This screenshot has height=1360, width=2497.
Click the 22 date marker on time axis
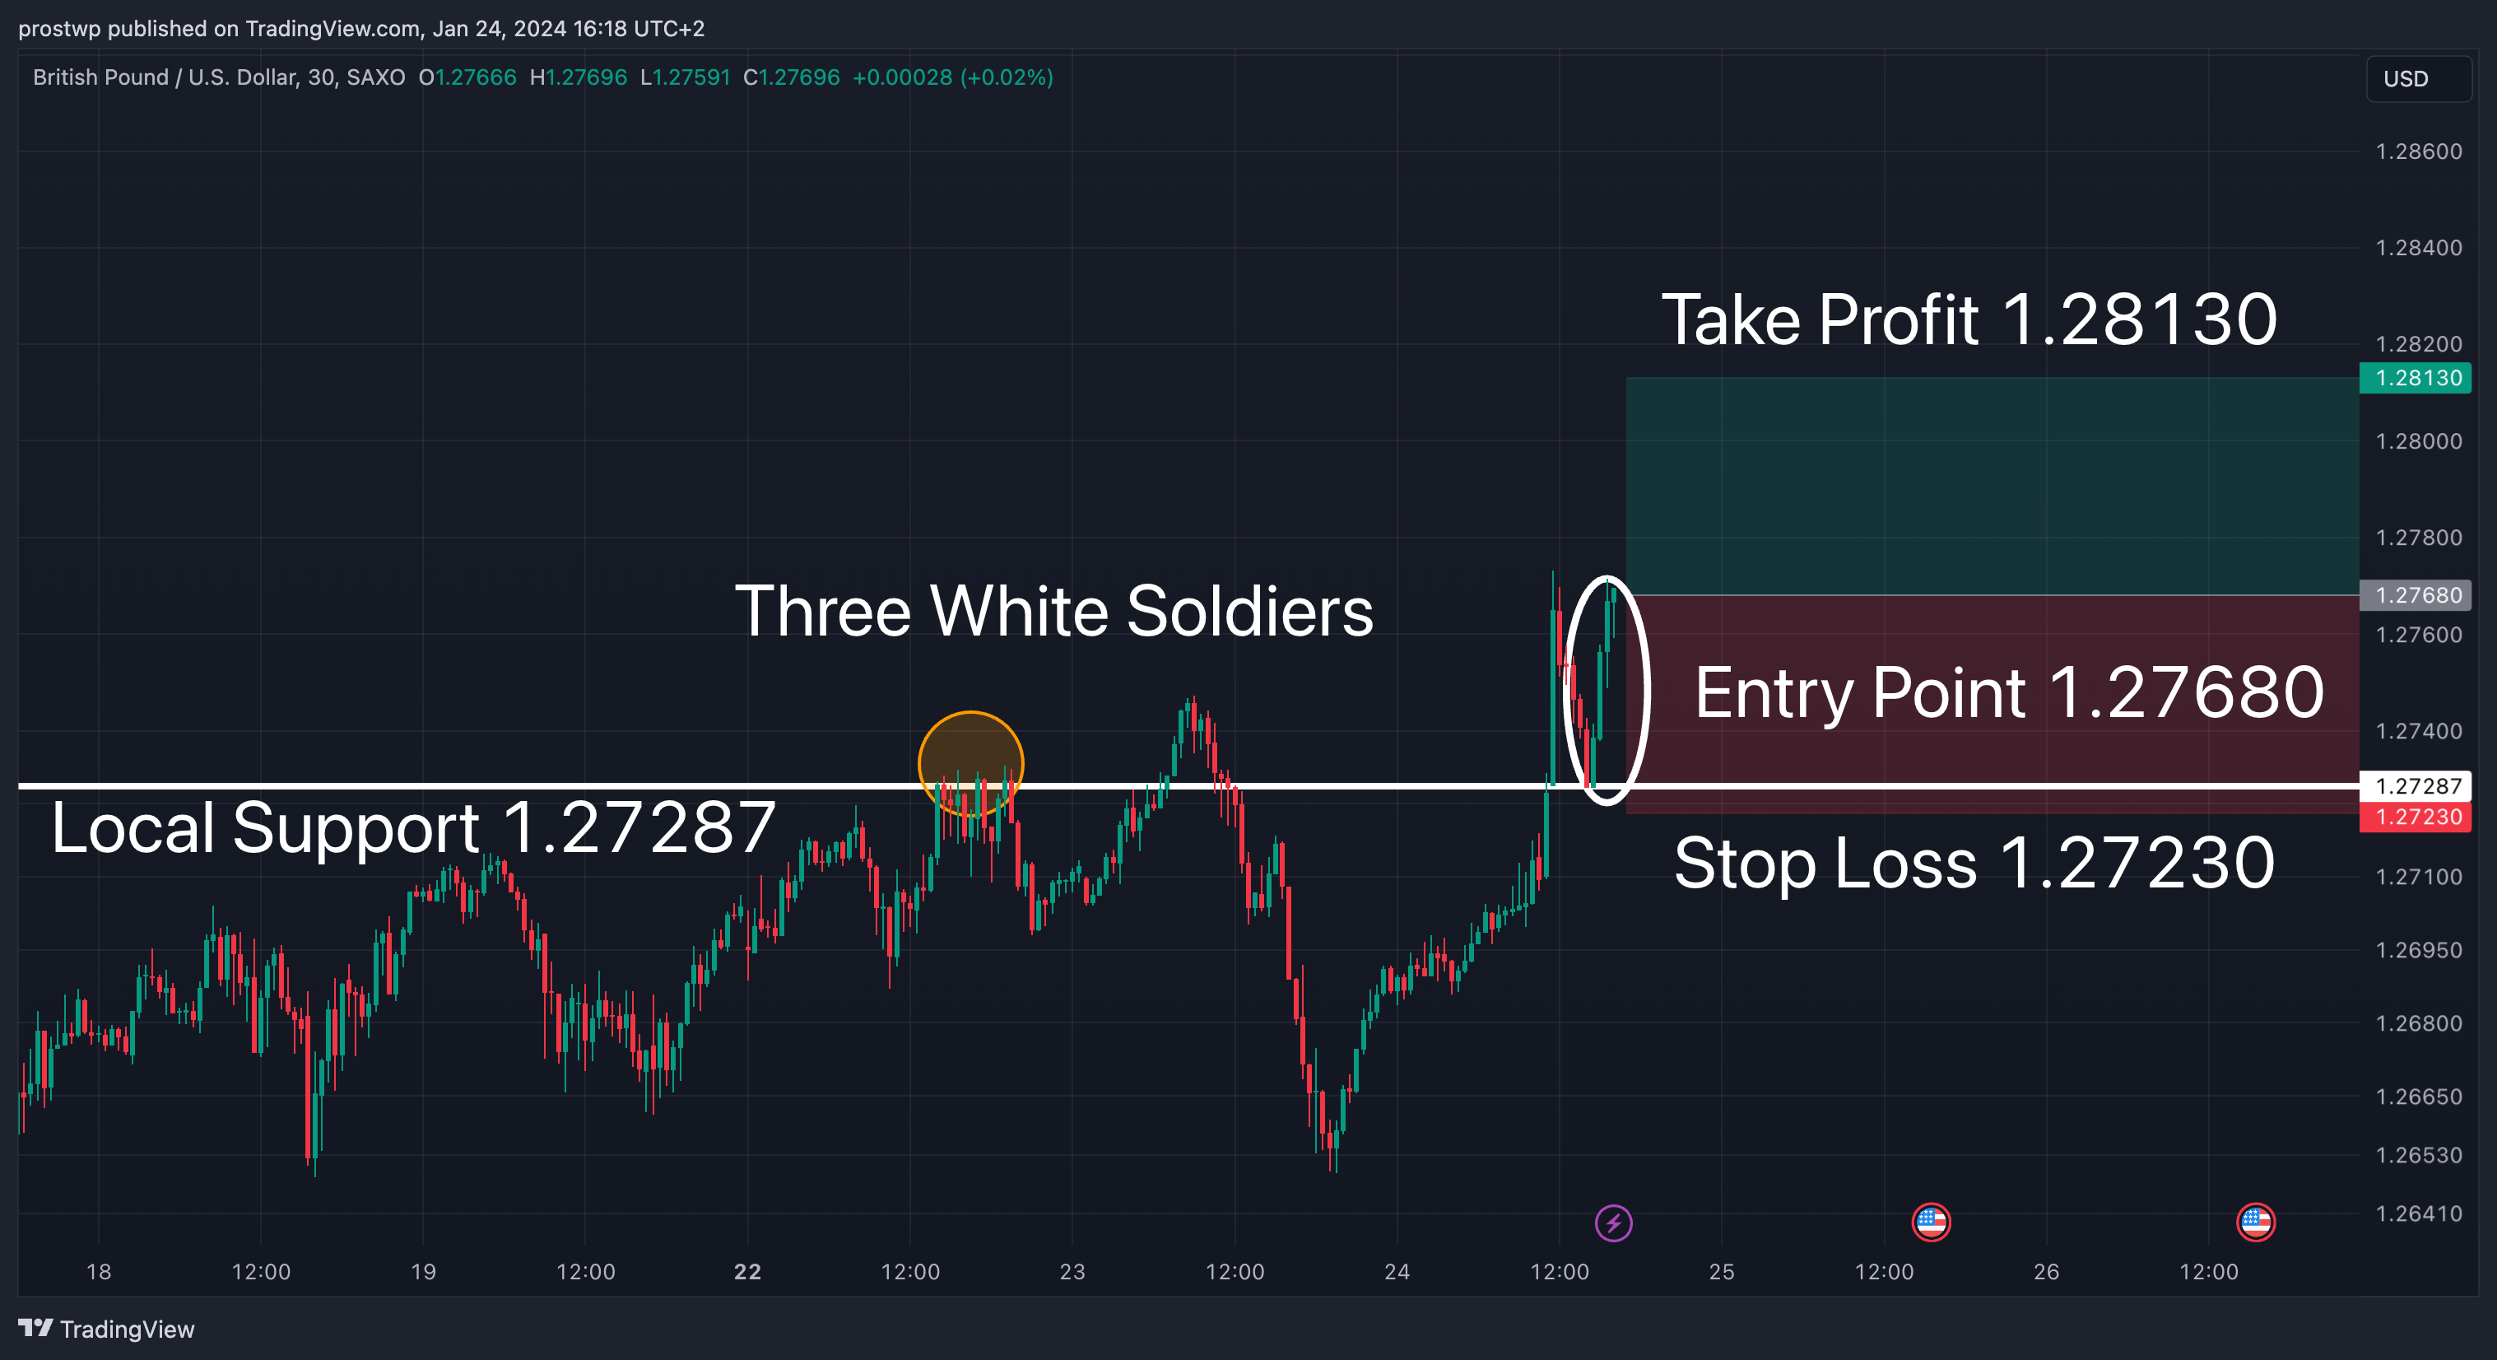pyautogui.click(x=747, y=1271)
